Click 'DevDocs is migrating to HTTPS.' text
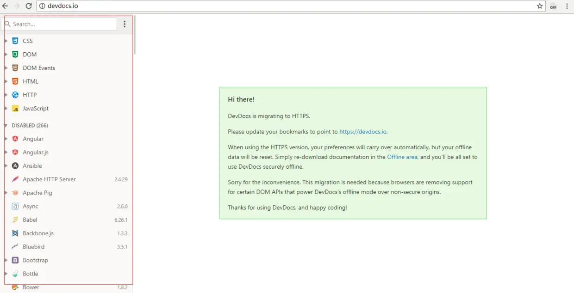574x293 pixels. click(x=269, y=116)
